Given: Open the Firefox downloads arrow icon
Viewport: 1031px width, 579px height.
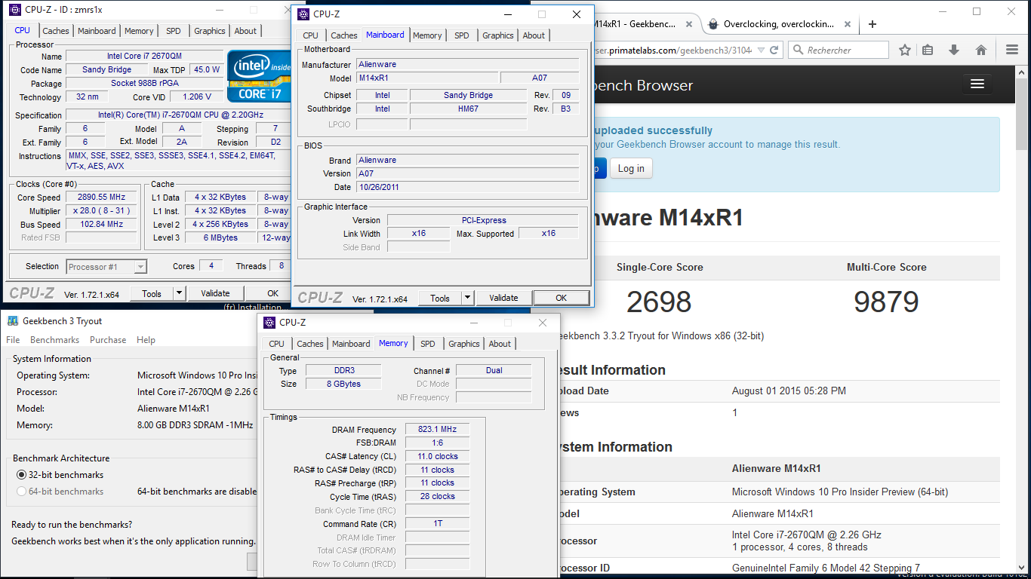Looking at the screenshot, I should point(954,50).
